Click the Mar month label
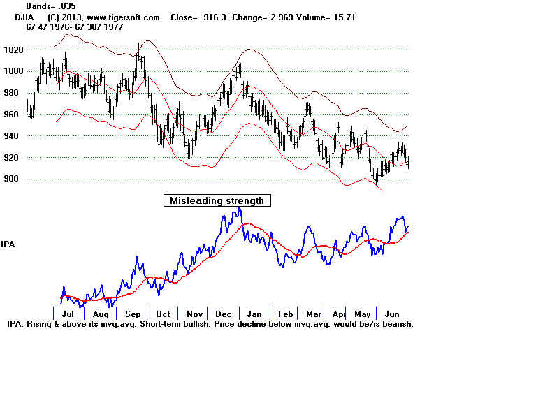The height and width of the screenshot is (419, 559). pyautogui.click(x=313, y=314)
